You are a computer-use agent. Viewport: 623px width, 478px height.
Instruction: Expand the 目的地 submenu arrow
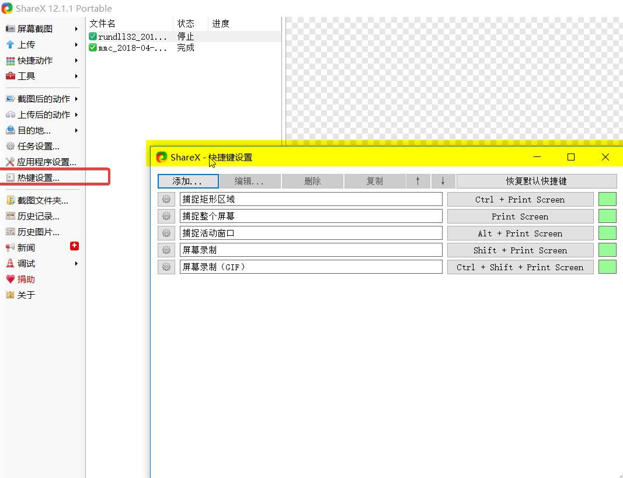[x=76, y=131]
